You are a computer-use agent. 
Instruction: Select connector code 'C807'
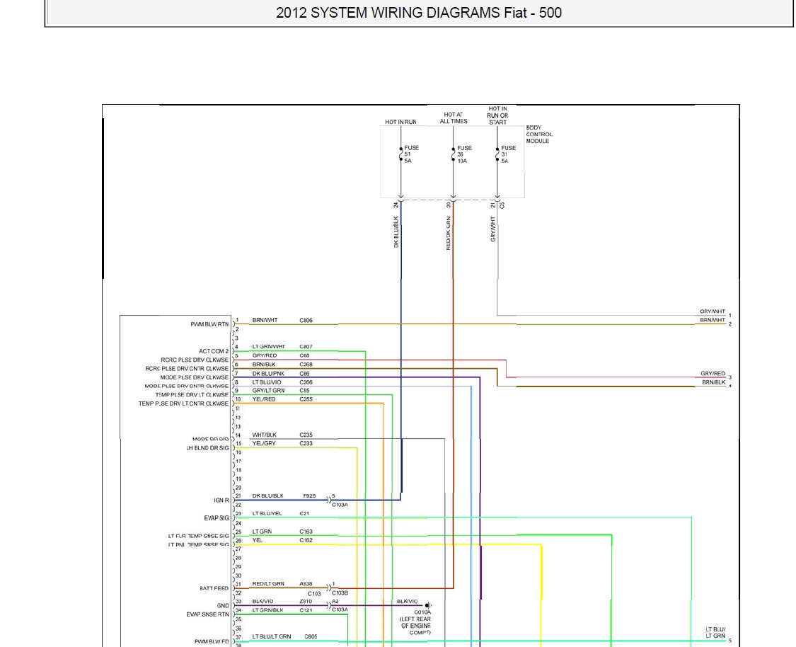(x=306, y=346)
